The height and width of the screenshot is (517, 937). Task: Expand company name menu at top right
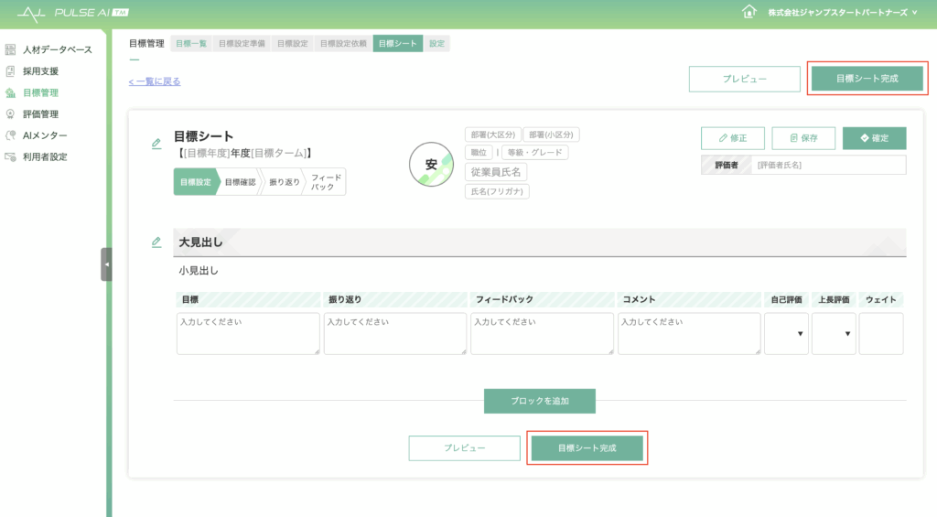click(x=829, y=13)
